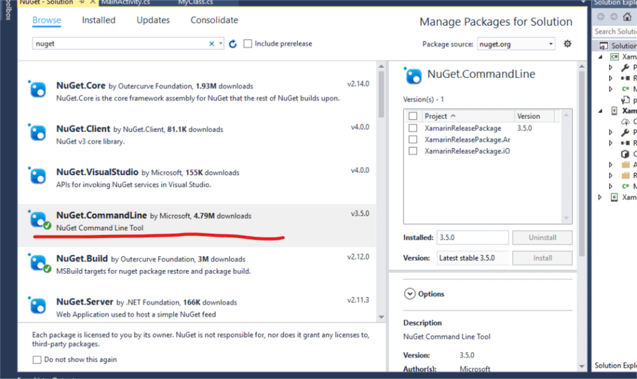Image resolution: width=637 pixels, height=379 pixels.
Task: Click the Install button
Action: tap(542, 258)
